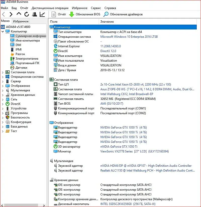Expand the Мультимедиа tree node
The width and height of the screenshot is (201, 207).
pyautogui.click(x=3, y=91)
